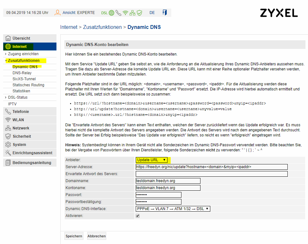Open the Sicherheit menu section
This screenshot has height=244, width=308.
click(22, 136)
